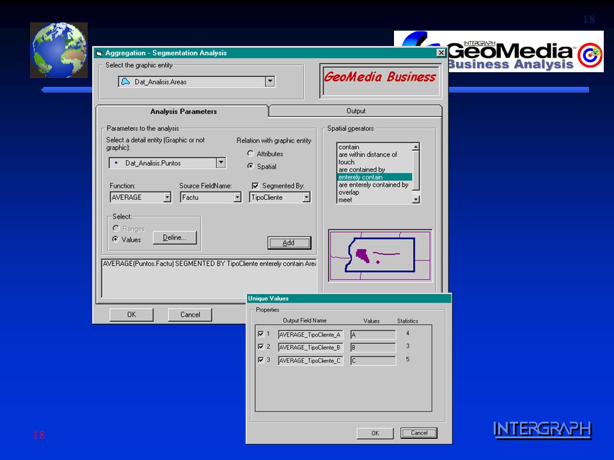
Task: Click the dialog's title bar system icon
Action: click(99, 53)
